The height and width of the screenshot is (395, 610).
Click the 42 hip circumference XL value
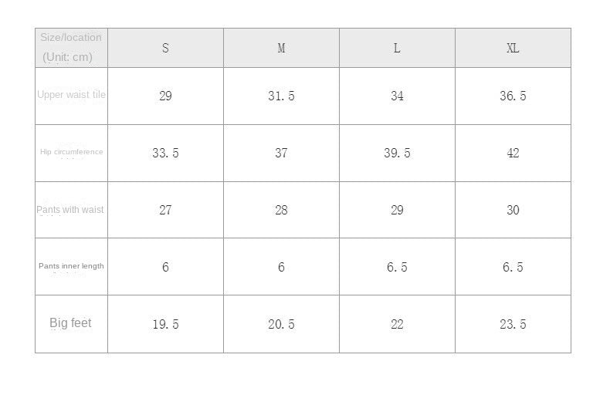point(513,154)
